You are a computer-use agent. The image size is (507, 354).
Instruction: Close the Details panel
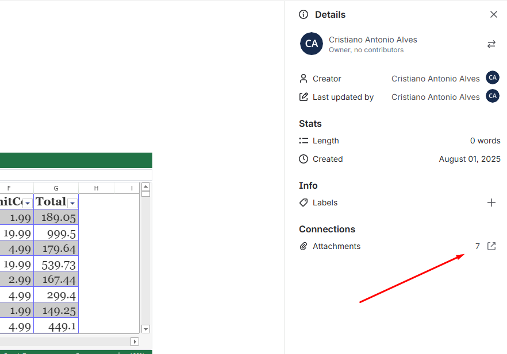[x=493, y=14]
